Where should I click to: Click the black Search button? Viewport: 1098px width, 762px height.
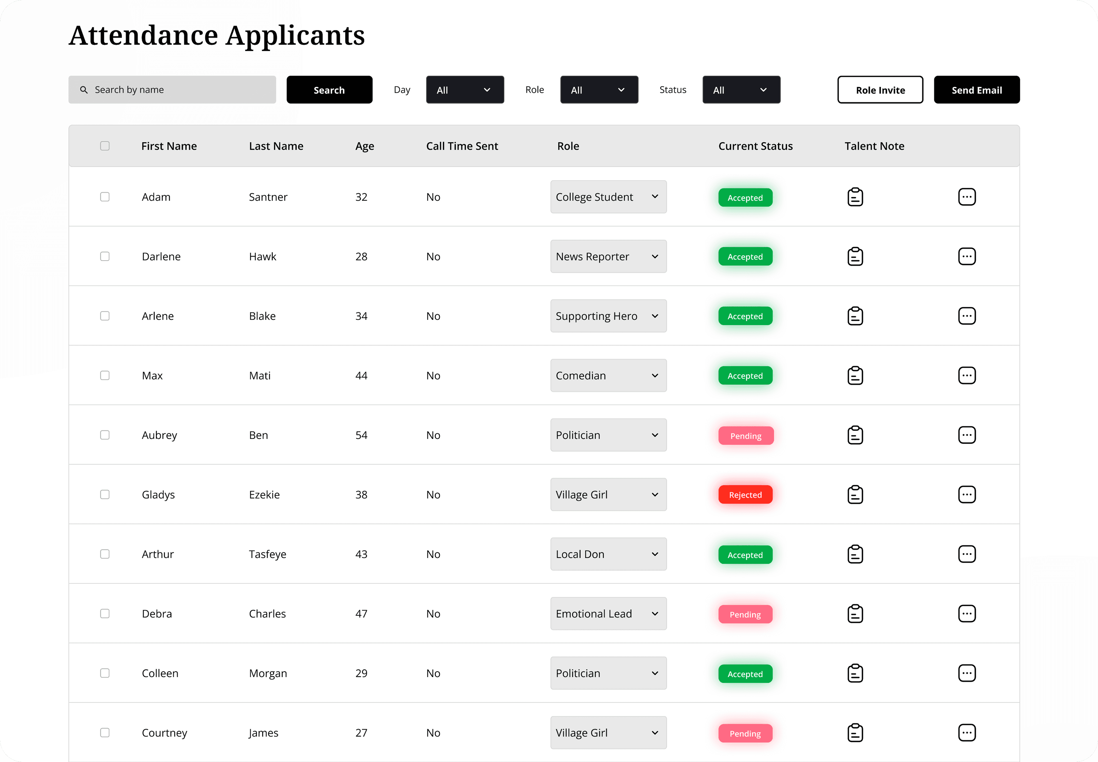point(329,90)
